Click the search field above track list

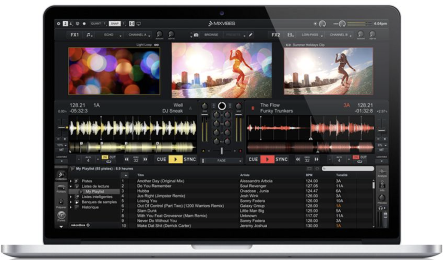[348, 169]
